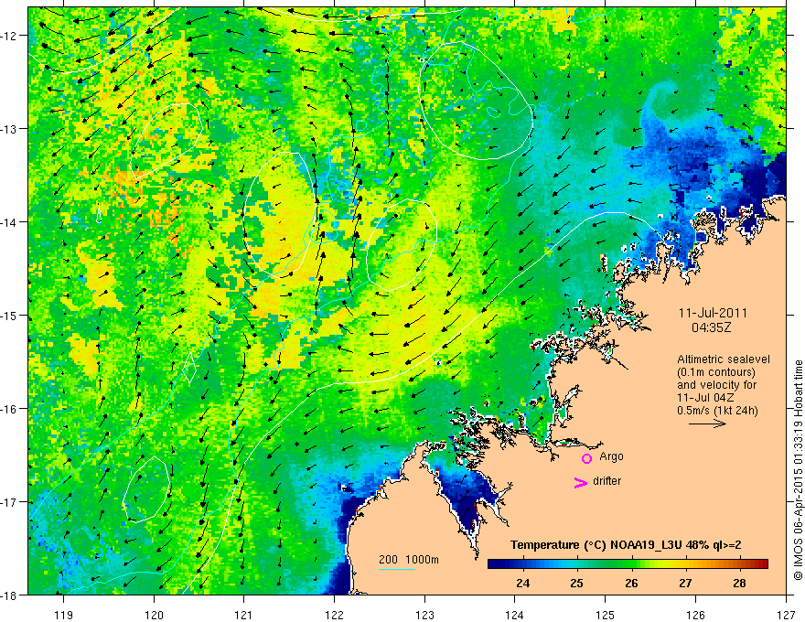This screenshot has width=805, height=622.
Task: Click the '0.5m/s (1kt 24h)' text
Action: tap(718, 411)
